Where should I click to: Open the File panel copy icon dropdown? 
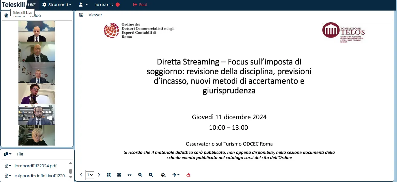pyautogui.click(x=8, y=154)
